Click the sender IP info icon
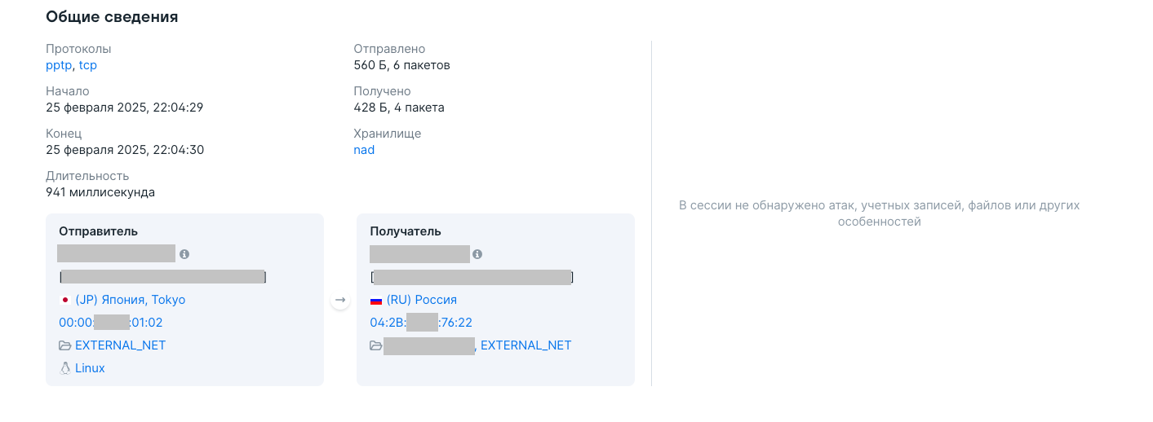 (184, 254)
